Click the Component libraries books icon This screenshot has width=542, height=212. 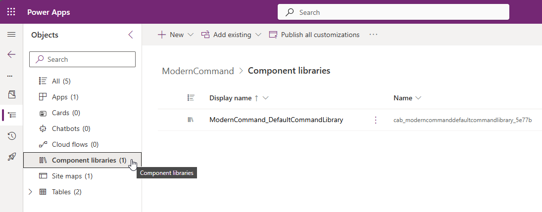click(43, 160)
